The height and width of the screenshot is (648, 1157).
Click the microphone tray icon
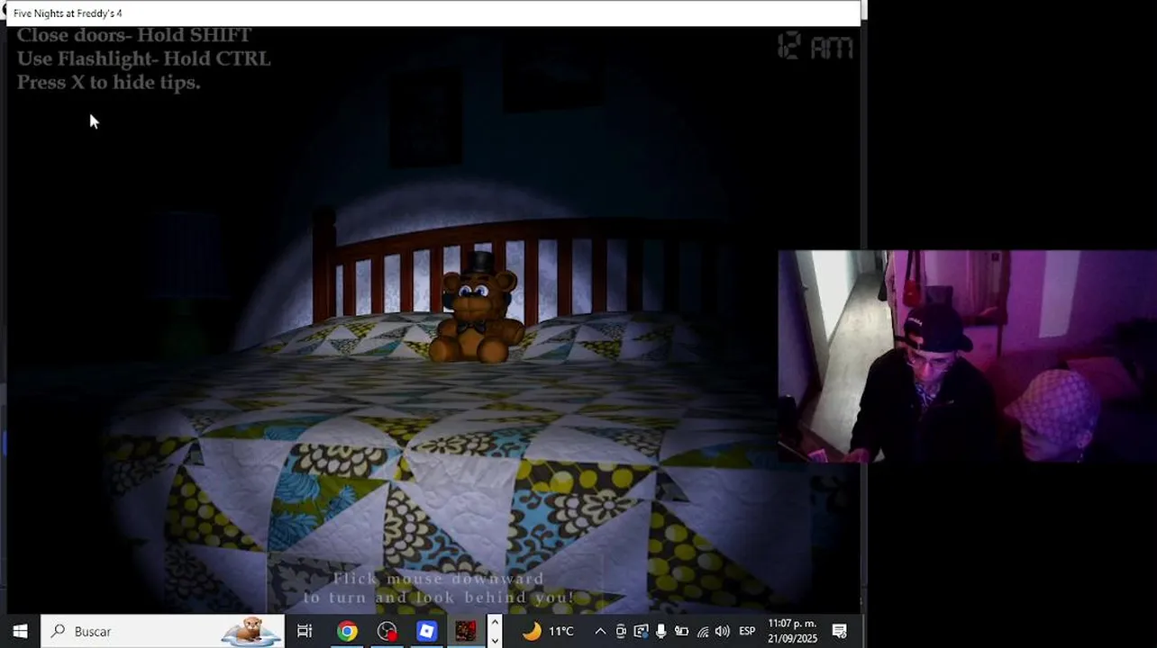pyautogui.click(x=660, y=631)
